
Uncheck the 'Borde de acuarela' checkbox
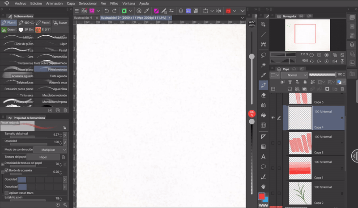6,171
